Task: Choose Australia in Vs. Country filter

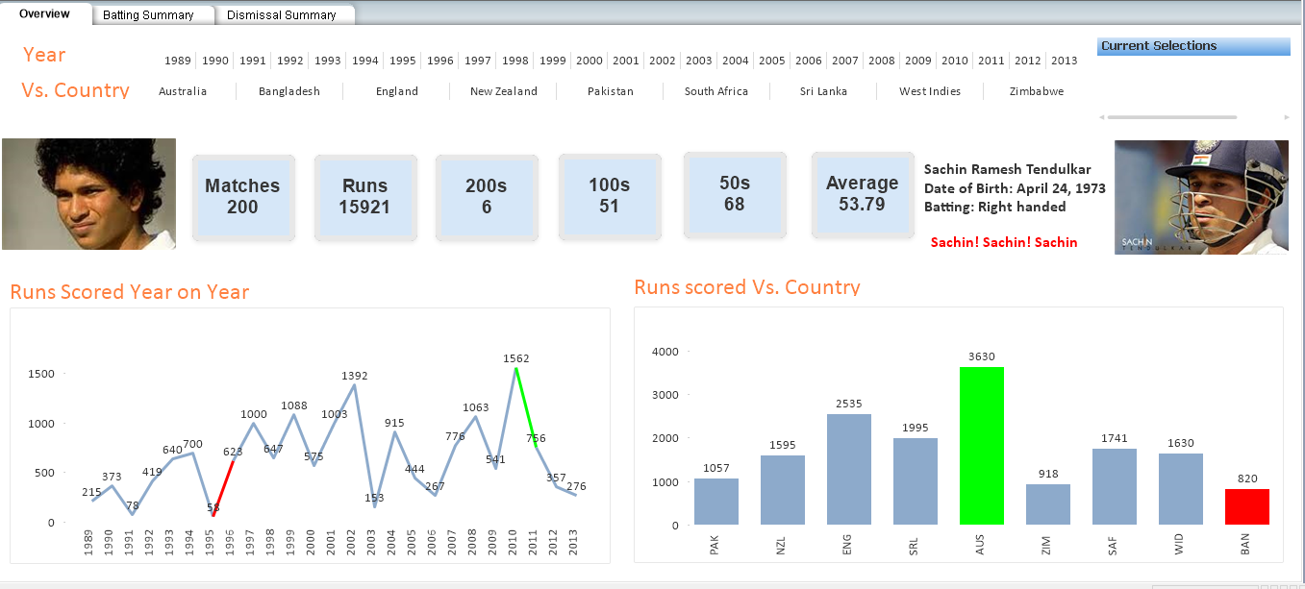Action: [x=183, y=91]
